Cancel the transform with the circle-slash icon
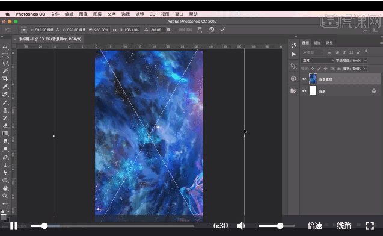383x236 pixels. (x=212, y=29)
